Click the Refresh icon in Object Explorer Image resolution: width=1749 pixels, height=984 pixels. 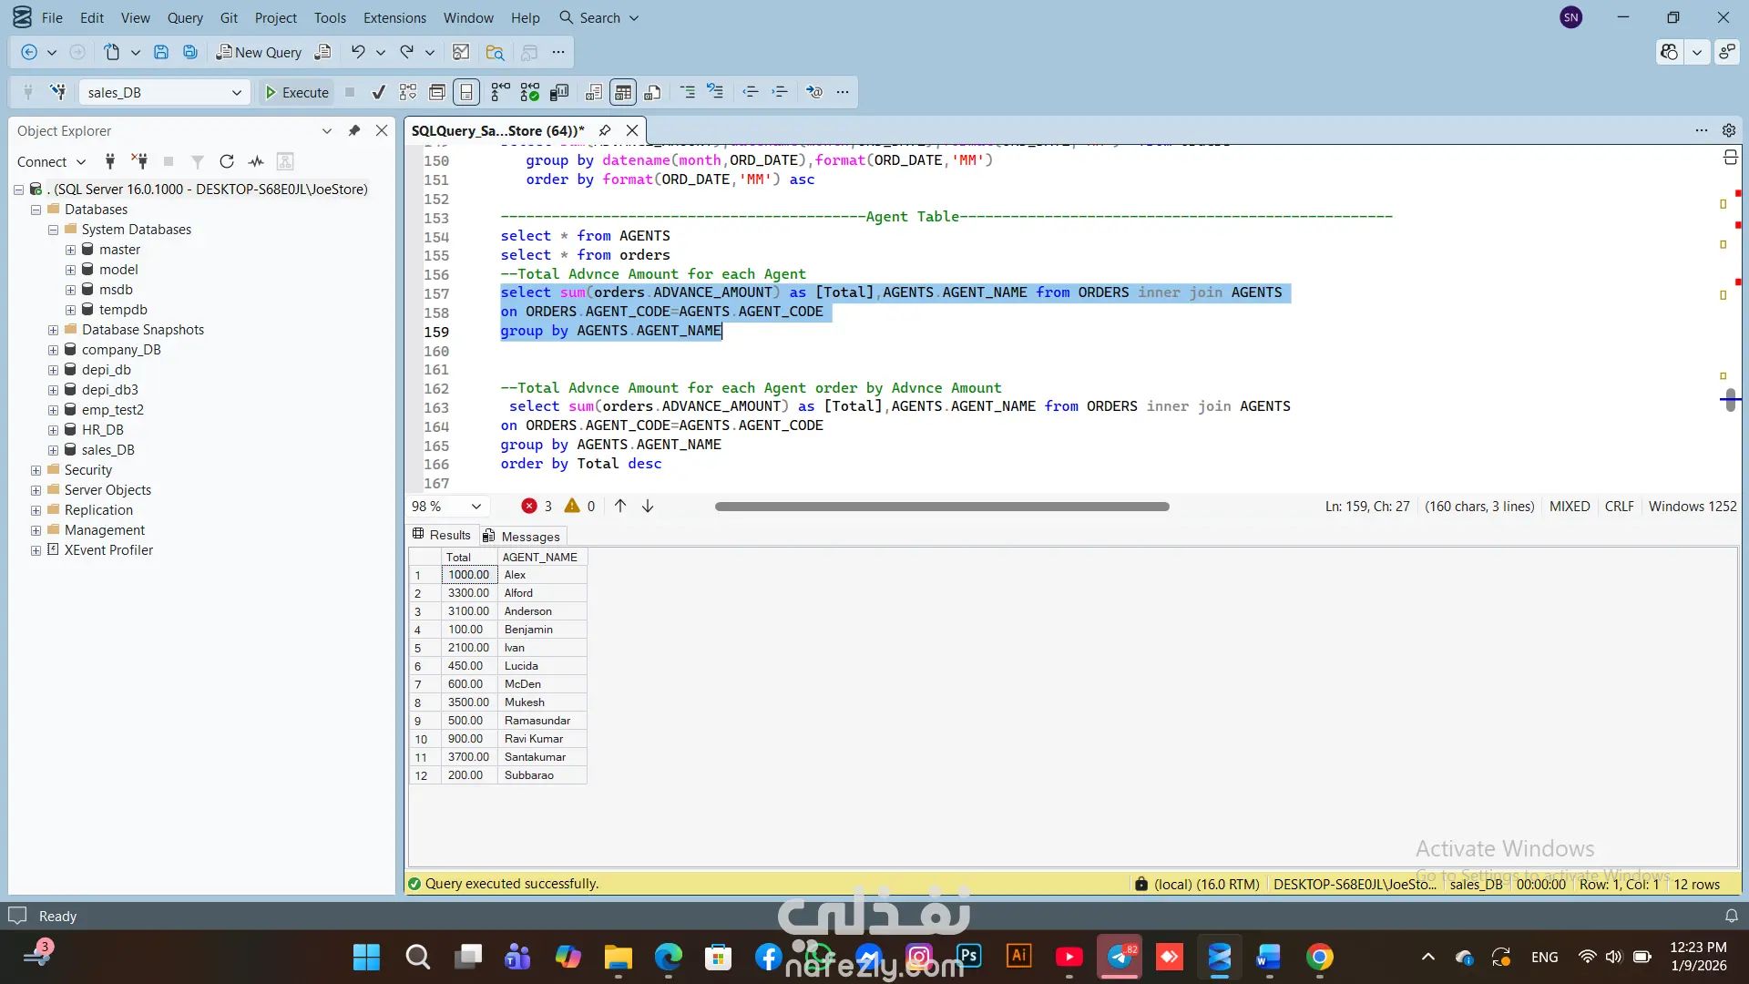pos(227,161)
